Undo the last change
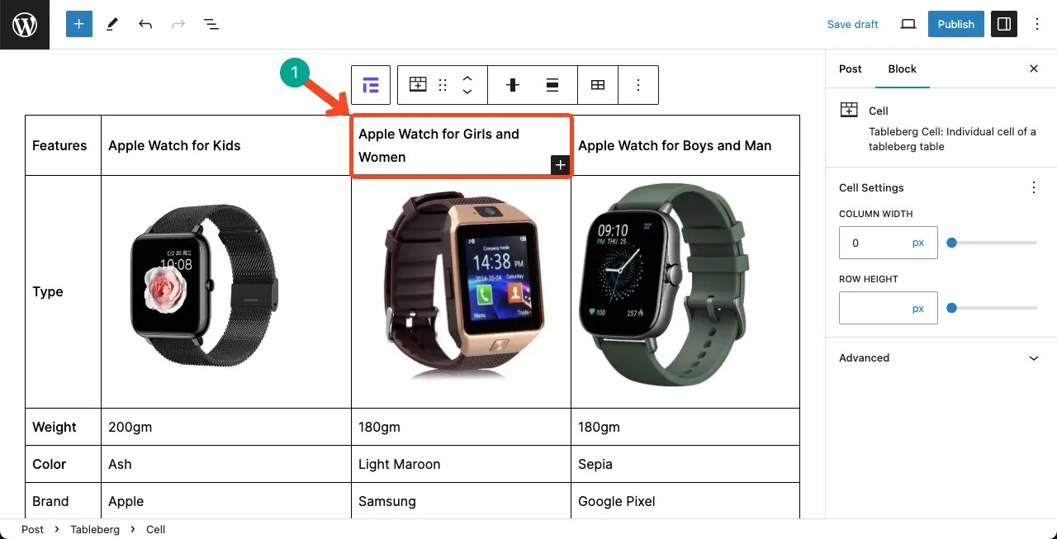Image resolution: width=1057 pixels, height=539 pixels. 145,24
